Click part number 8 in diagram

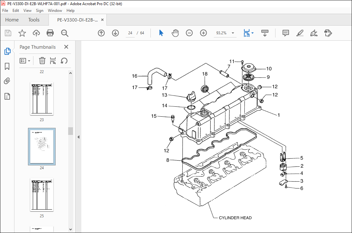(168, 160)
